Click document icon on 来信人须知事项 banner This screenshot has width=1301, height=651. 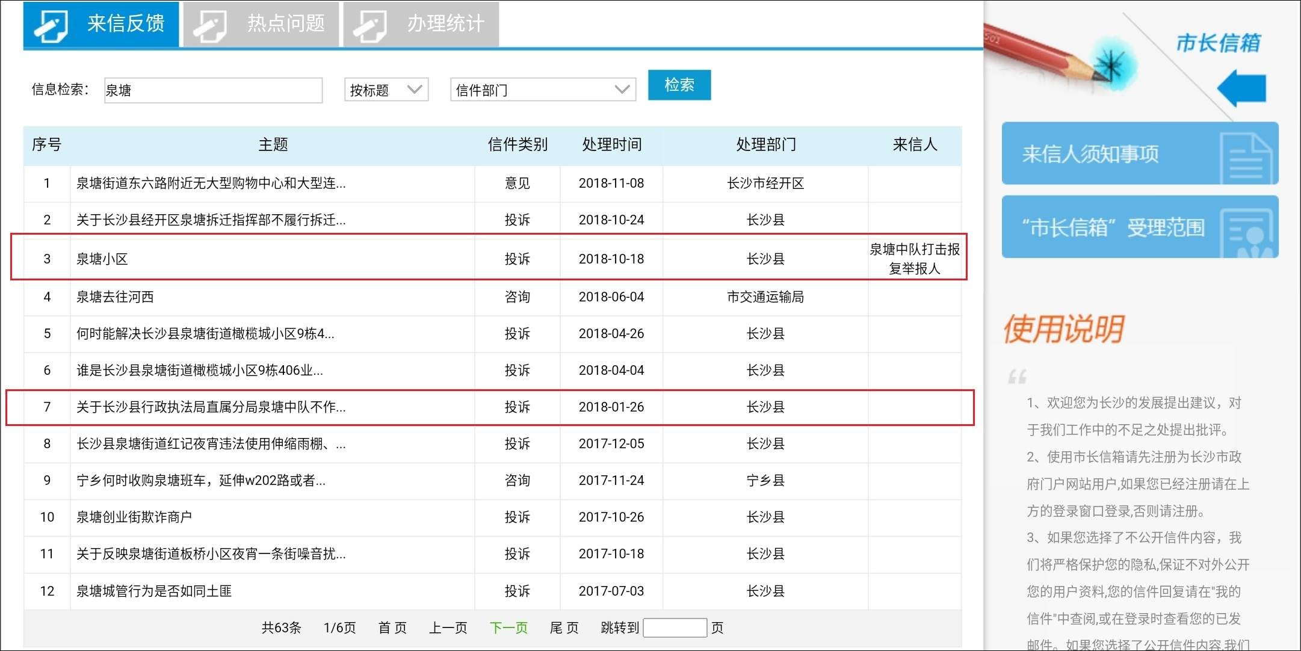pos(1247,157)
